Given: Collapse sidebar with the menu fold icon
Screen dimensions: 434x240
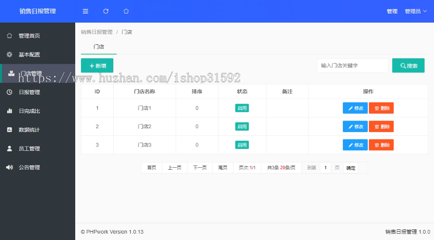Looking at the screenshot, I should [85, 12].
